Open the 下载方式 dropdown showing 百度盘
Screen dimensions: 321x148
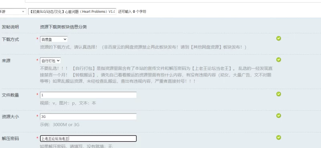54,39
